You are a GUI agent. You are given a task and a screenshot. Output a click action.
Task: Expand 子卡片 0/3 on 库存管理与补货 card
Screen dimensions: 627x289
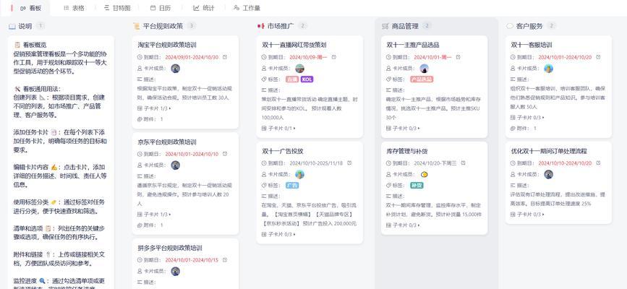click(x=403, y=225)
